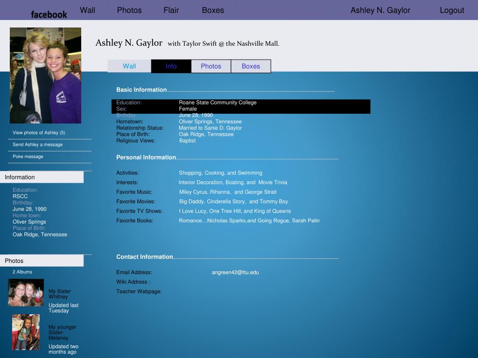478x358 pixels.
Task: Click favorite books Nicholas Sparks line
Action: pos(249,220)
